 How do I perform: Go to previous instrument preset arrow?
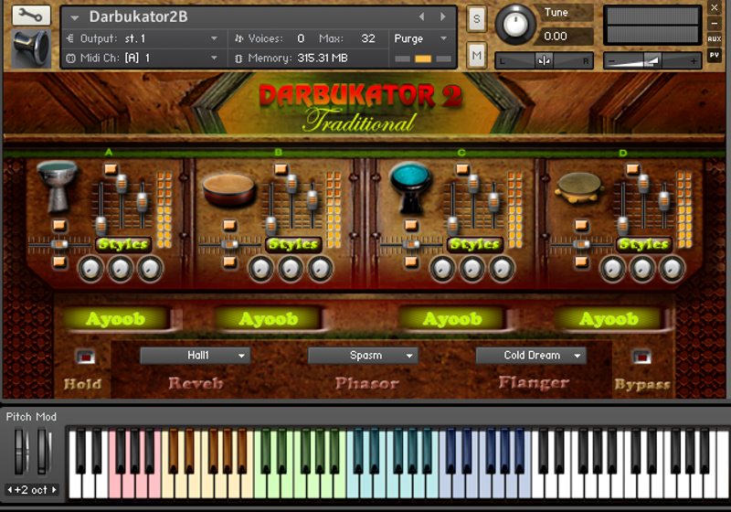coord(421,16)
